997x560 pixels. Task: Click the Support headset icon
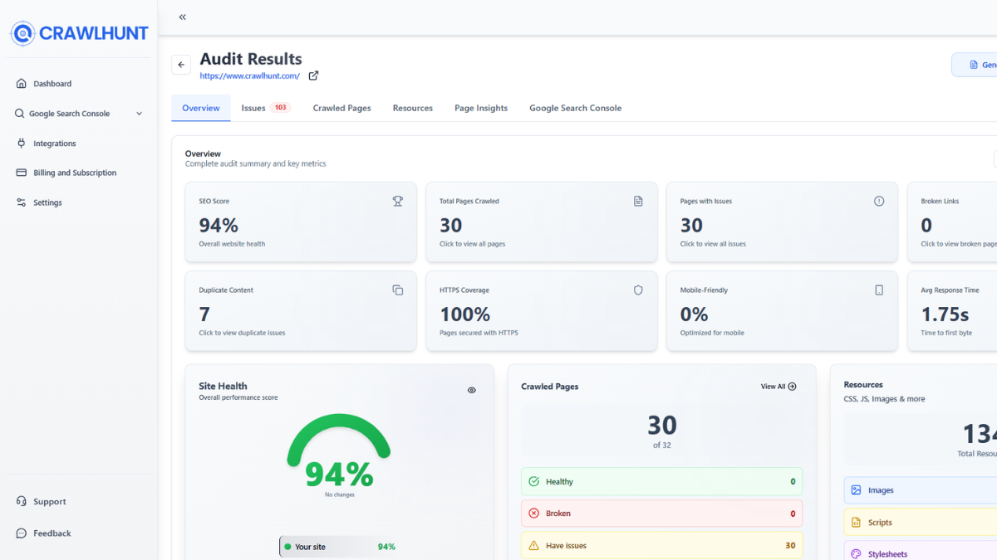click(21, 501)
